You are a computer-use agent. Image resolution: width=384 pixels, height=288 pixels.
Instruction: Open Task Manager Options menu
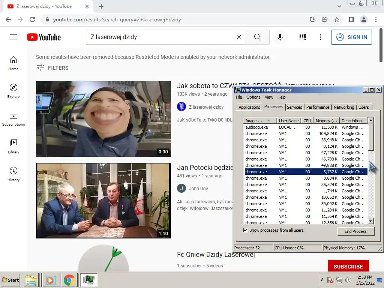(253, 97)
